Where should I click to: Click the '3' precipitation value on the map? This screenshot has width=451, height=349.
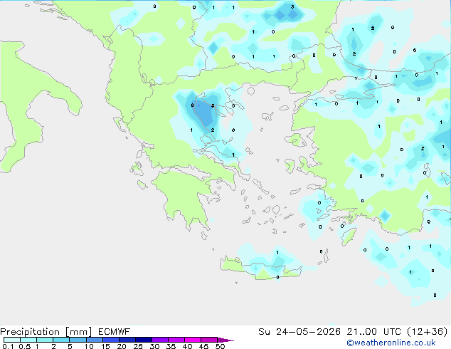pos(292,6)
